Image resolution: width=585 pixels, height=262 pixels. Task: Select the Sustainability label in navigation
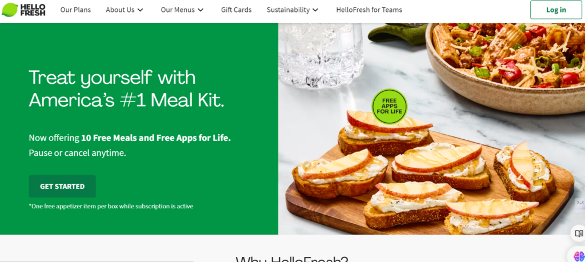click(x=288, y=10)
